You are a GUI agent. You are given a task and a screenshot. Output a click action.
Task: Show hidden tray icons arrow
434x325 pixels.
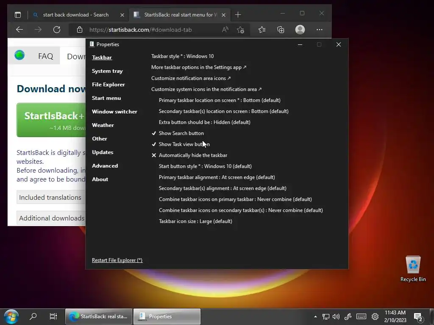(x=315, y=317)
